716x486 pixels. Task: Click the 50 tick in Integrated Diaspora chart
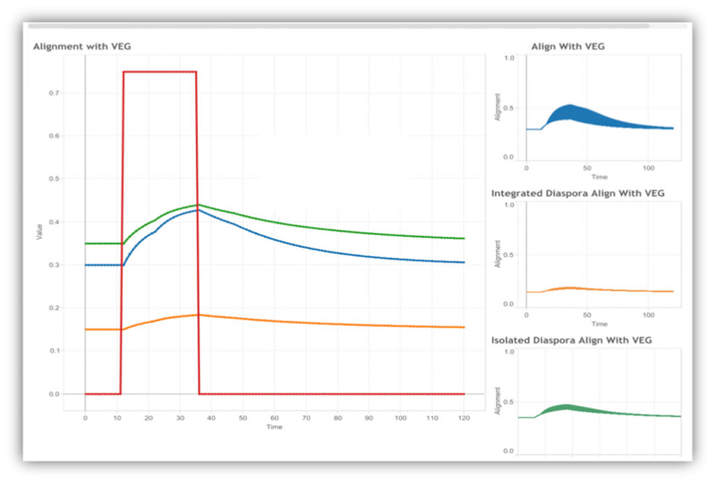(587, 315)
